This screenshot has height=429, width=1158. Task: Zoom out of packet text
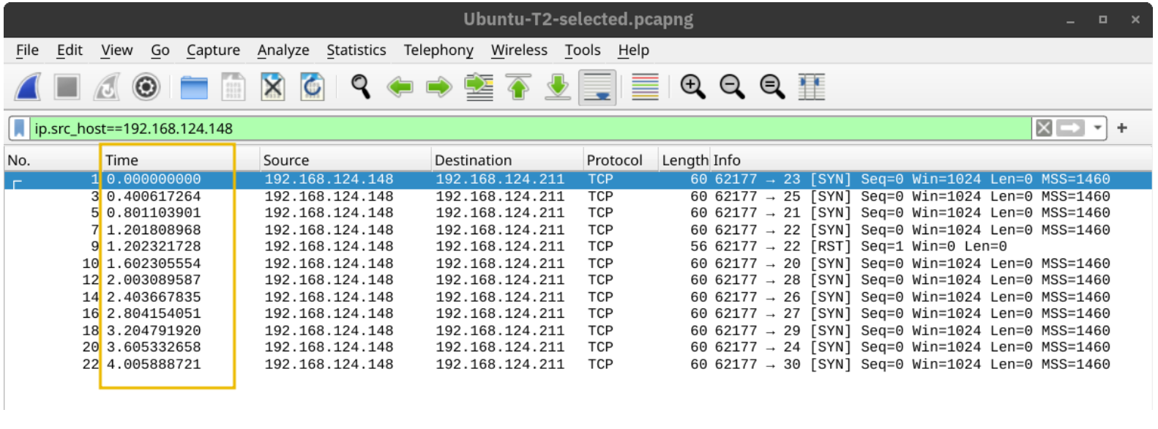point(732,87)
